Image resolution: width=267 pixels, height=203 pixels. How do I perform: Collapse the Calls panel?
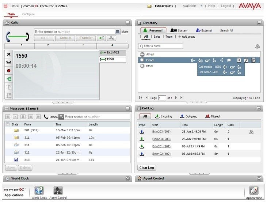127,23
